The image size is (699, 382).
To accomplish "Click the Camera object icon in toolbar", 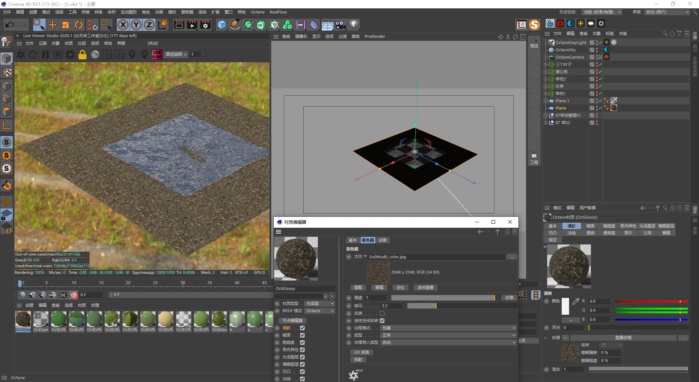I will point(340,25).
